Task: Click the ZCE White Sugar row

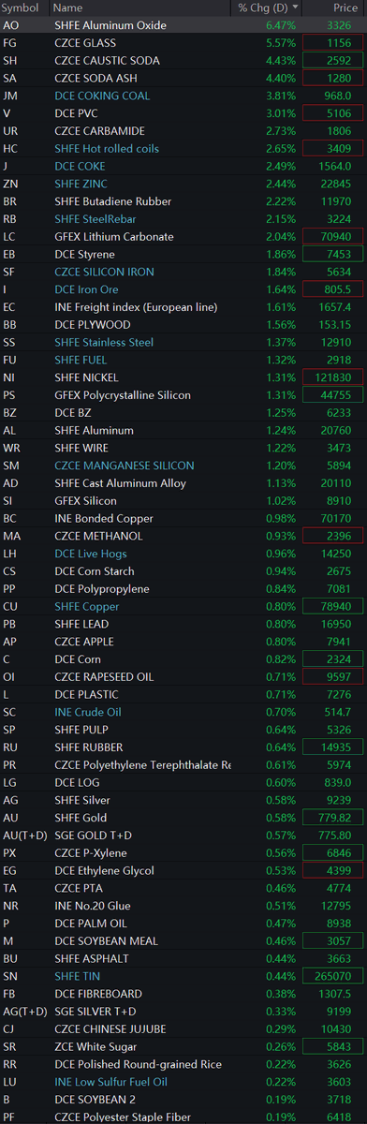Action: point(183,1046)
